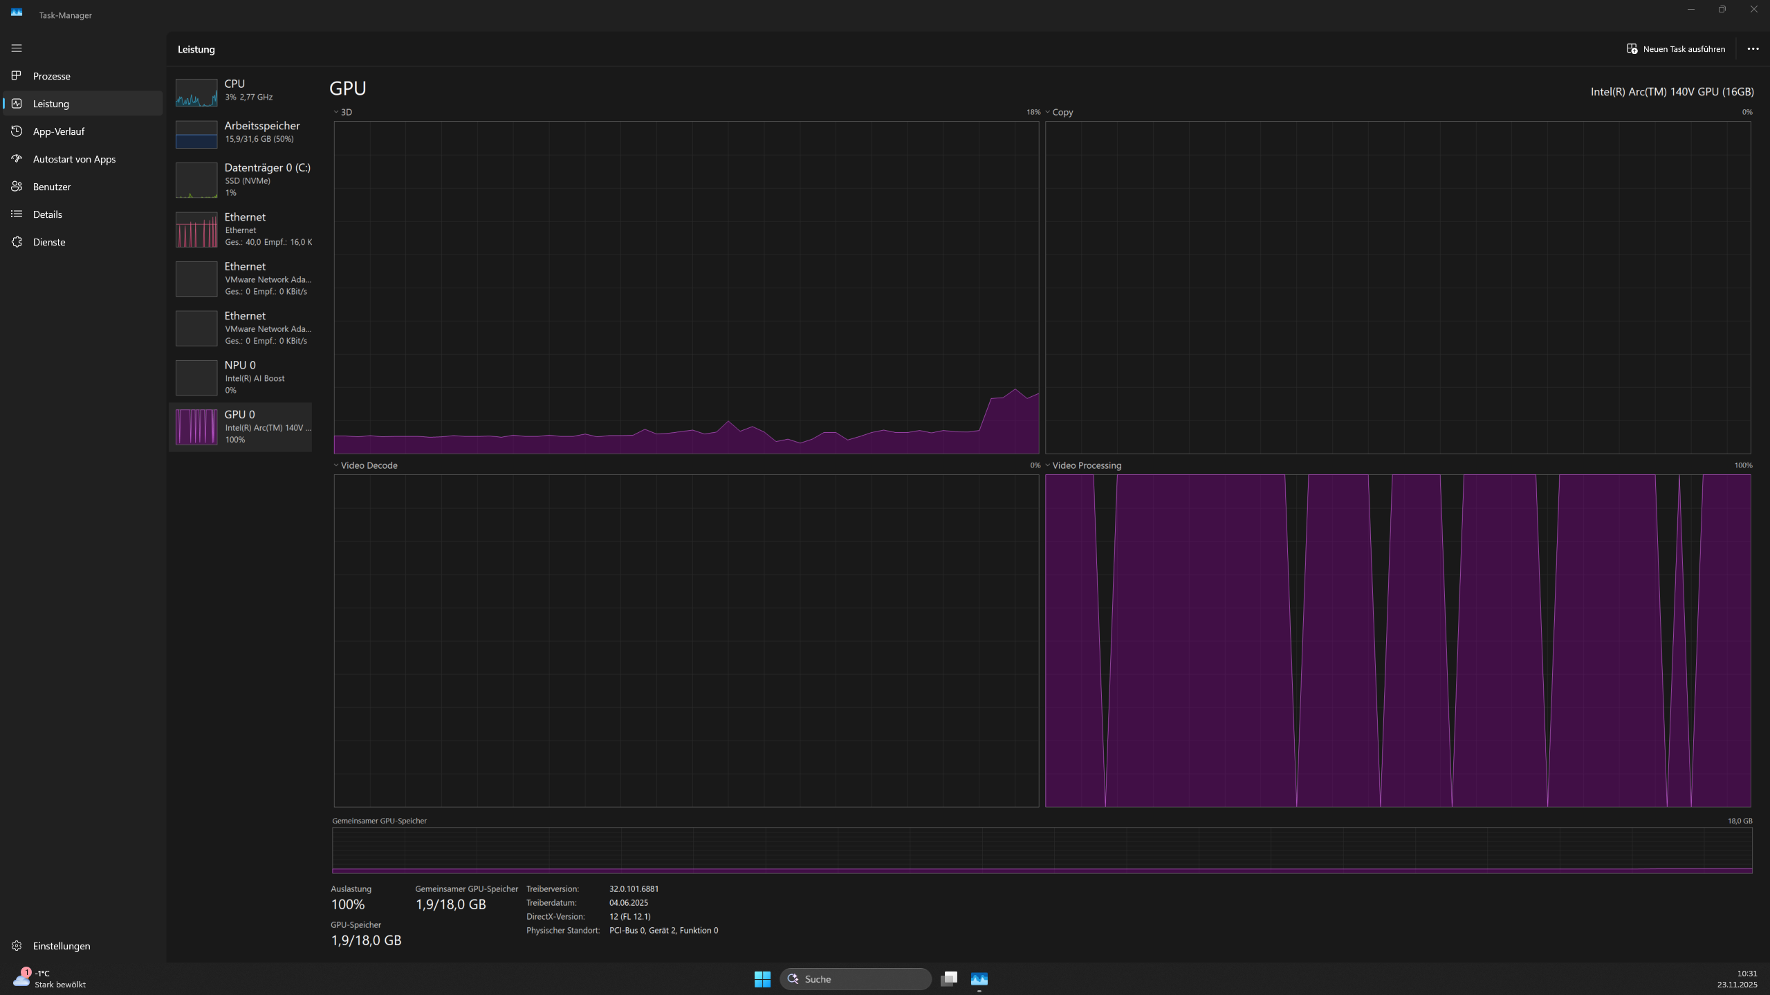Select Arbeitsspeicher memory thumbnail

pyautogui.click(x=196, y=134)
